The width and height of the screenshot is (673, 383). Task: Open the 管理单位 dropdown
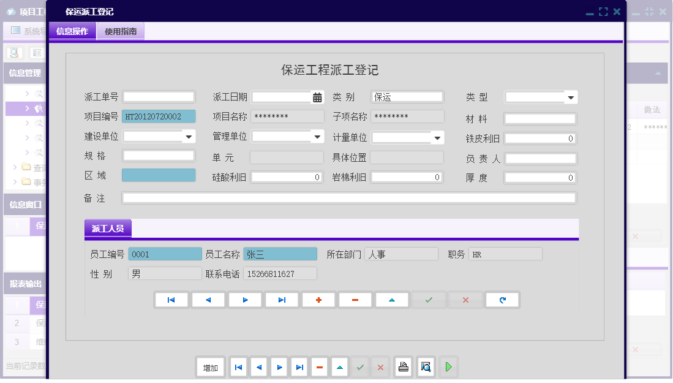(x=317, y=136)
